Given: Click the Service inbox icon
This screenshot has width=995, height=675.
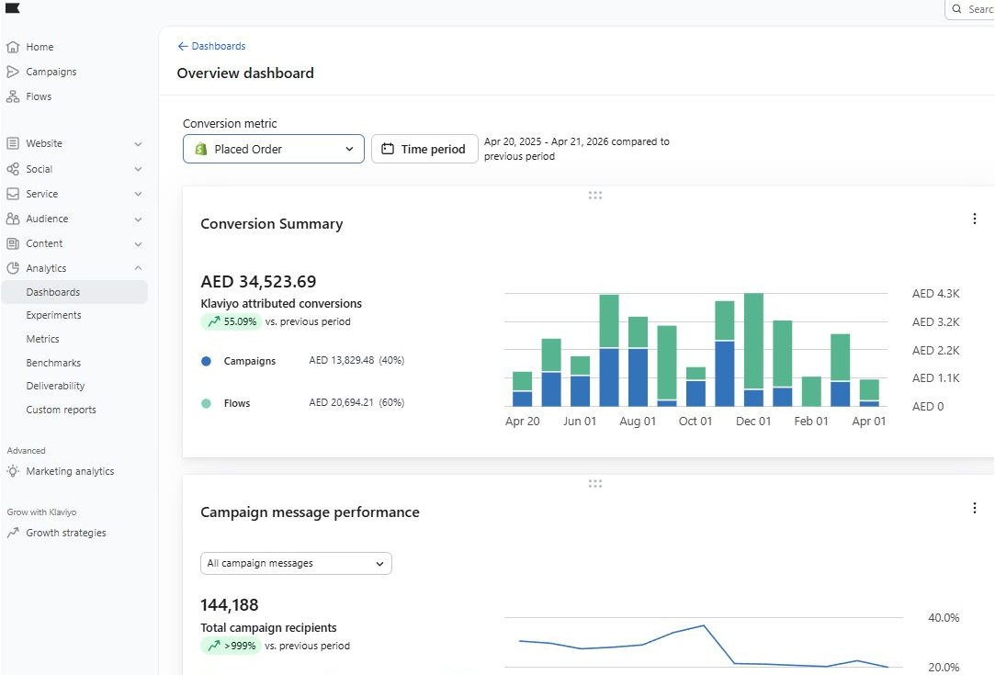Looking at the screenshot, I should coord(13,194).
